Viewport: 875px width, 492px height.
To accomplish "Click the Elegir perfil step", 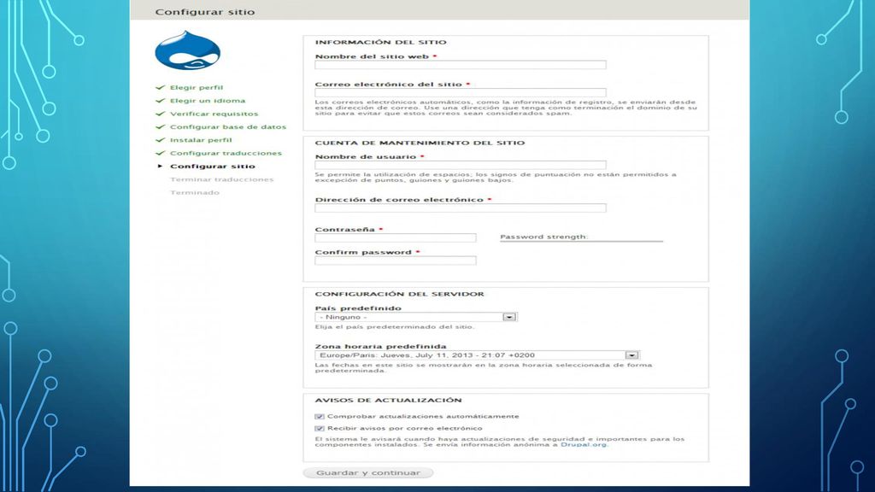I will tap(197, 88).
